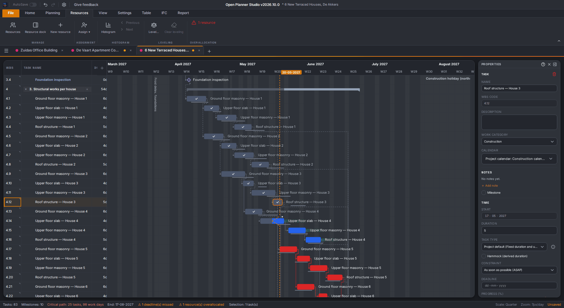Show task type info icon
This screenshot has height=308, width=564.
(x=553, y=247)
